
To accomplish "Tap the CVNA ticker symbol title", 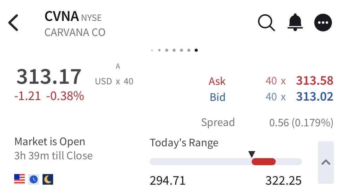I will coord(62,17).
